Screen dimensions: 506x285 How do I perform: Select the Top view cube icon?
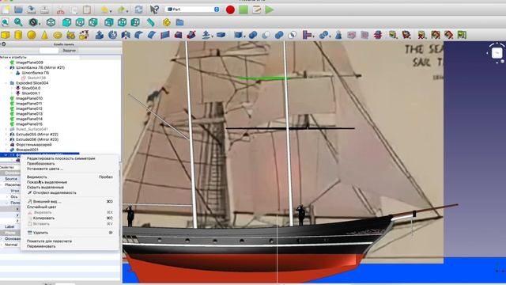tap(80, 22)
